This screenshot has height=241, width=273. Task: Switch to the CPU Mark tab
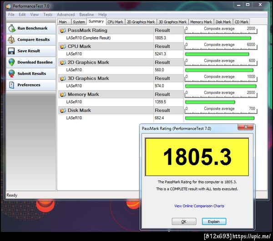click(x=115, y=22)
